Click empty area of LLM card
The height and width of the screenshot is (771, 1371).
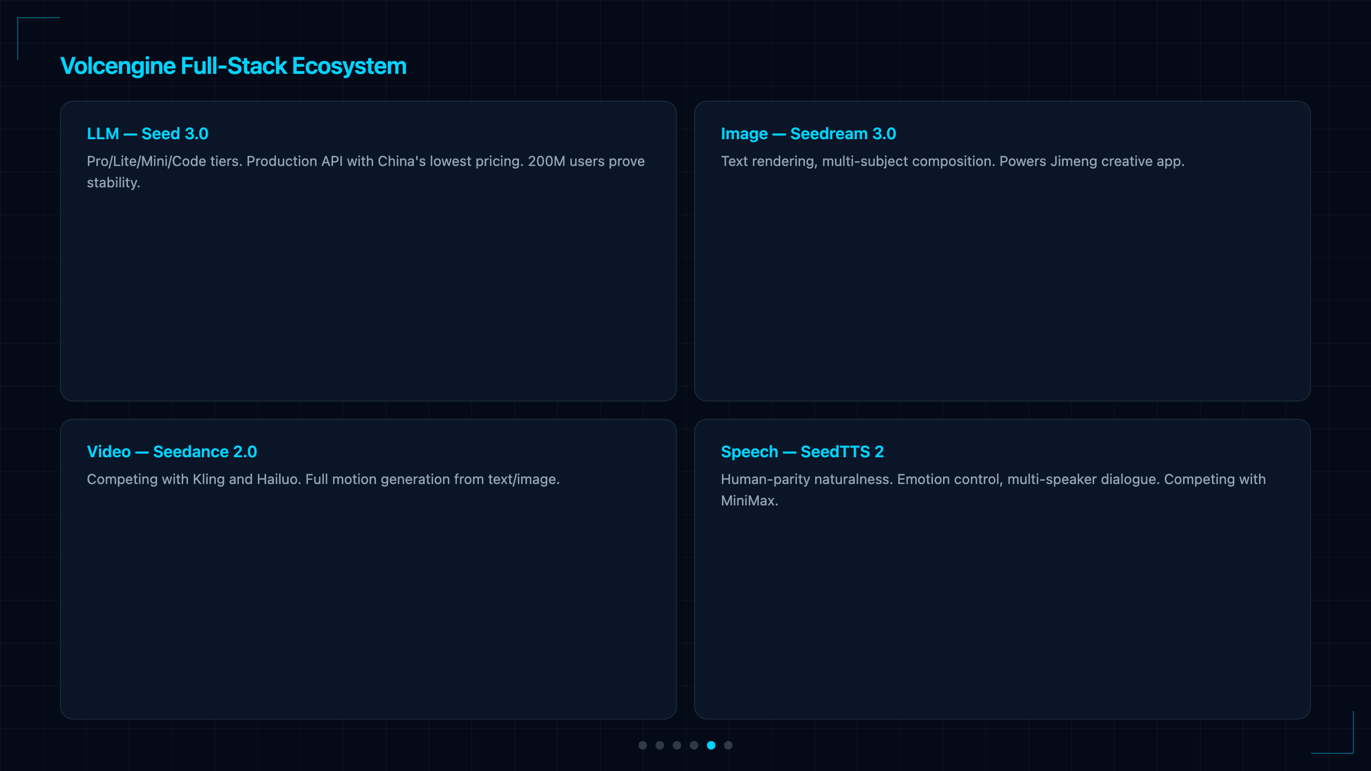tap(368, 294)
